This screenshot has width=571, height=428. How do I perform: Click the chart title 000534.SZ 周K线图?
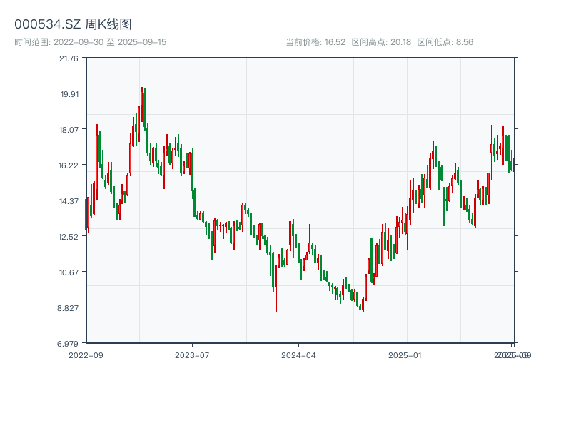point(73,24)
